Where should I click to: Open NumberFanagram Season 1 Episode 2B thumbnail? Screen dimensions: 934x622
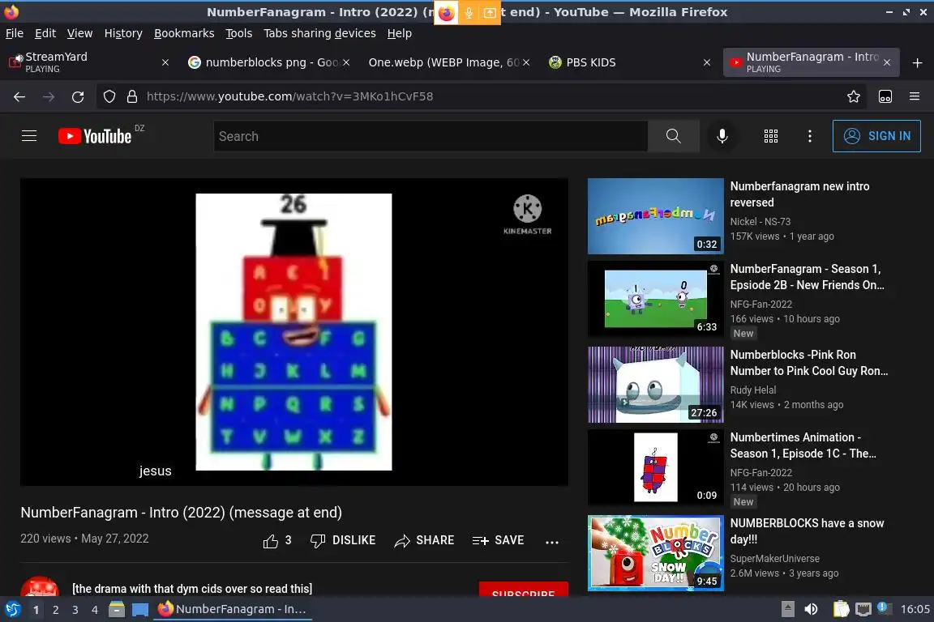pos(655,299)
